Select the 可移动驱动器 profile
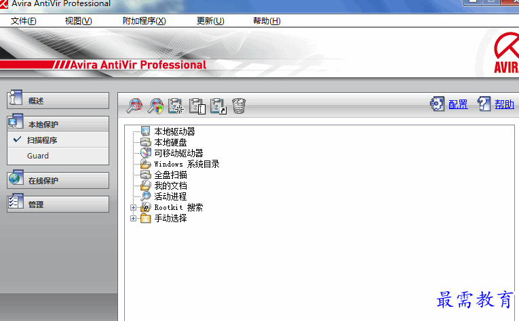Viewport: 519px width, 321px height. point(178,153)
